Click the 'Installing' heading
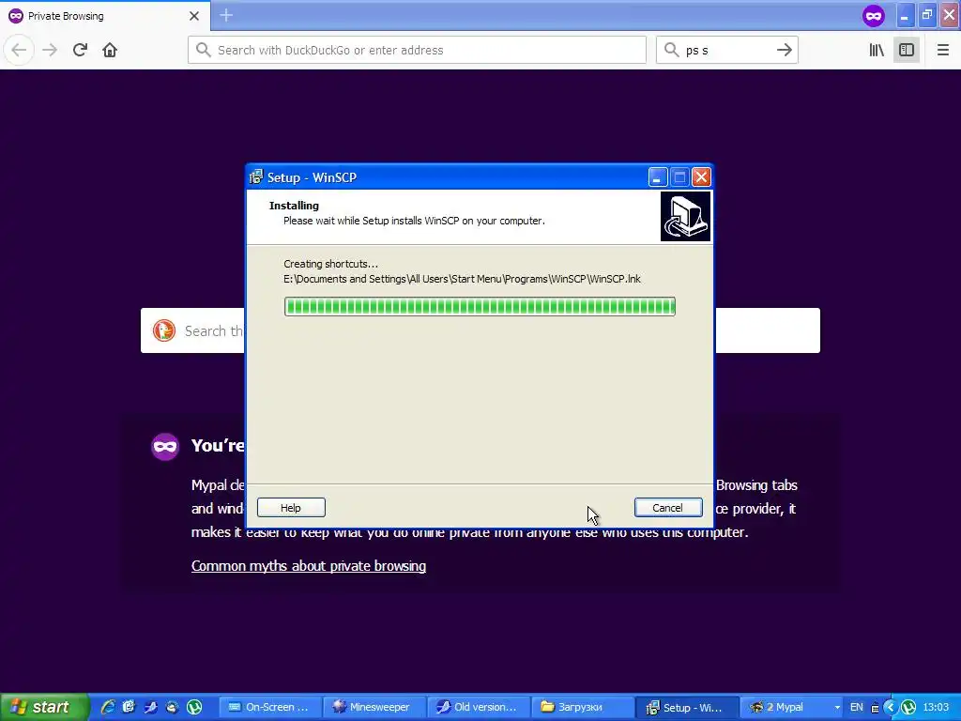This screenshot has width=961, height=721. click(294, 206)
